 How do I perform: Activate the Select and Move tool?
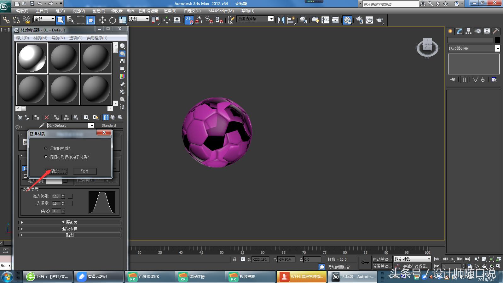[102, 20]
